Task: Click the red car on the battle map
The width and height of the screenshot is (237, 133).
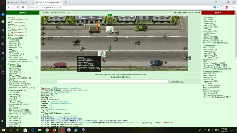Action: click(60, 65)
